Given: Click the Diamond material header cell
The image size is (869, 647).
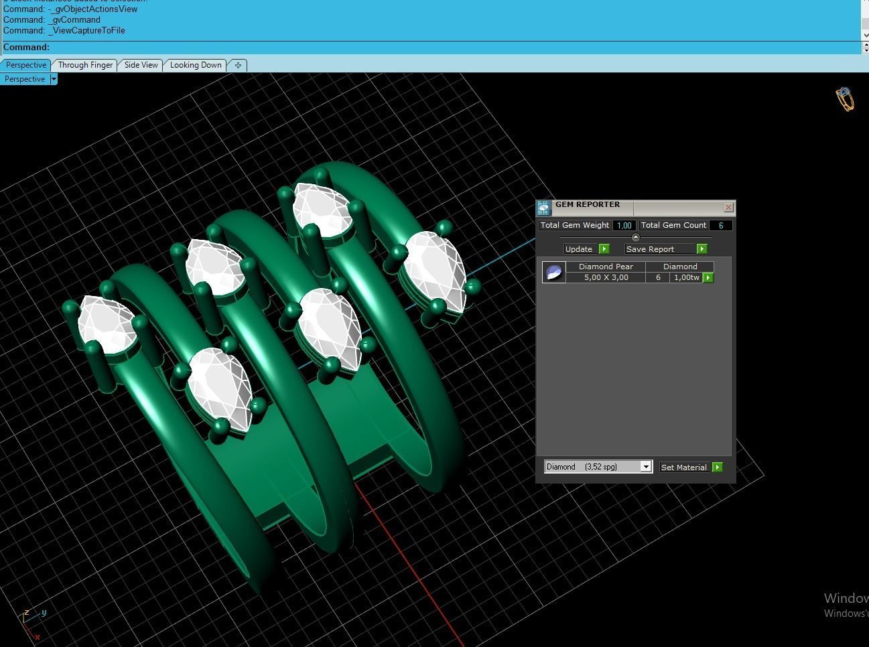Looking at the screenshot, I should [680, 267].
